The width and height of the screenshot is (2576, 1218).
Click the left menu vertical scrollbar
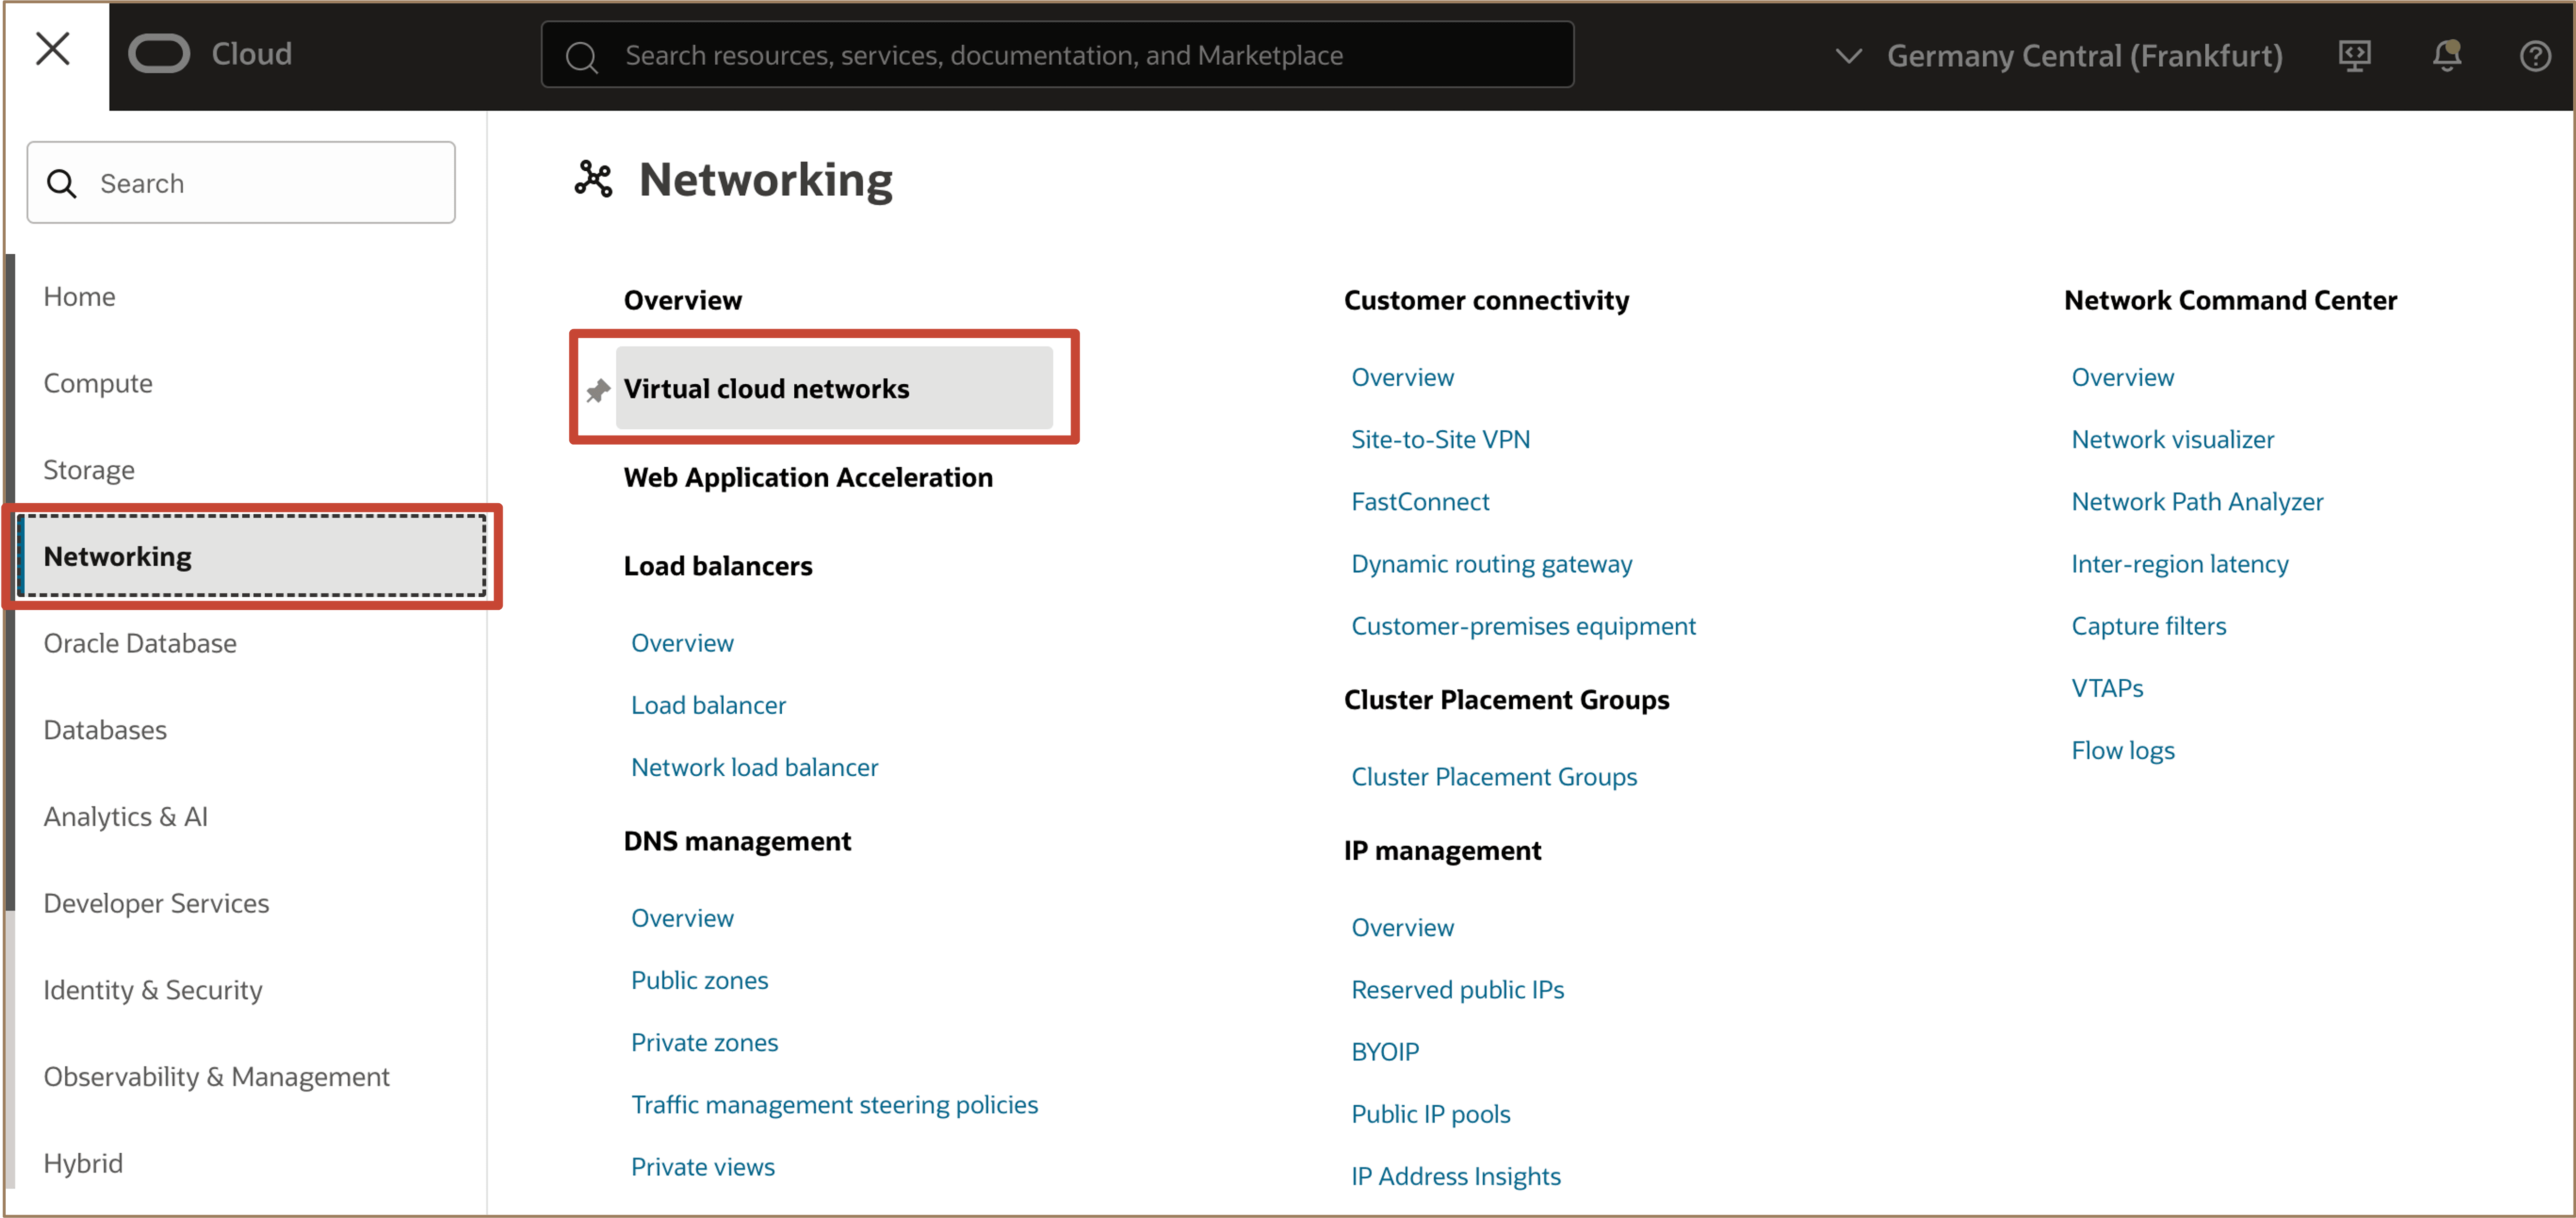click(x=10, y=580)
